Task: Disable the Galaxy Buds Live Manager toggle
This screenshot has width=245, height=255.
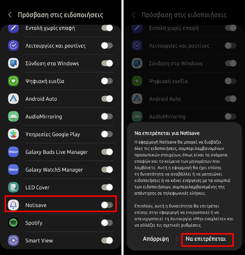Action: [107, 152]
